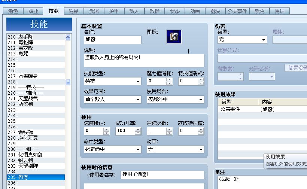Select skill 210:鬼手降 in the list

36,37
